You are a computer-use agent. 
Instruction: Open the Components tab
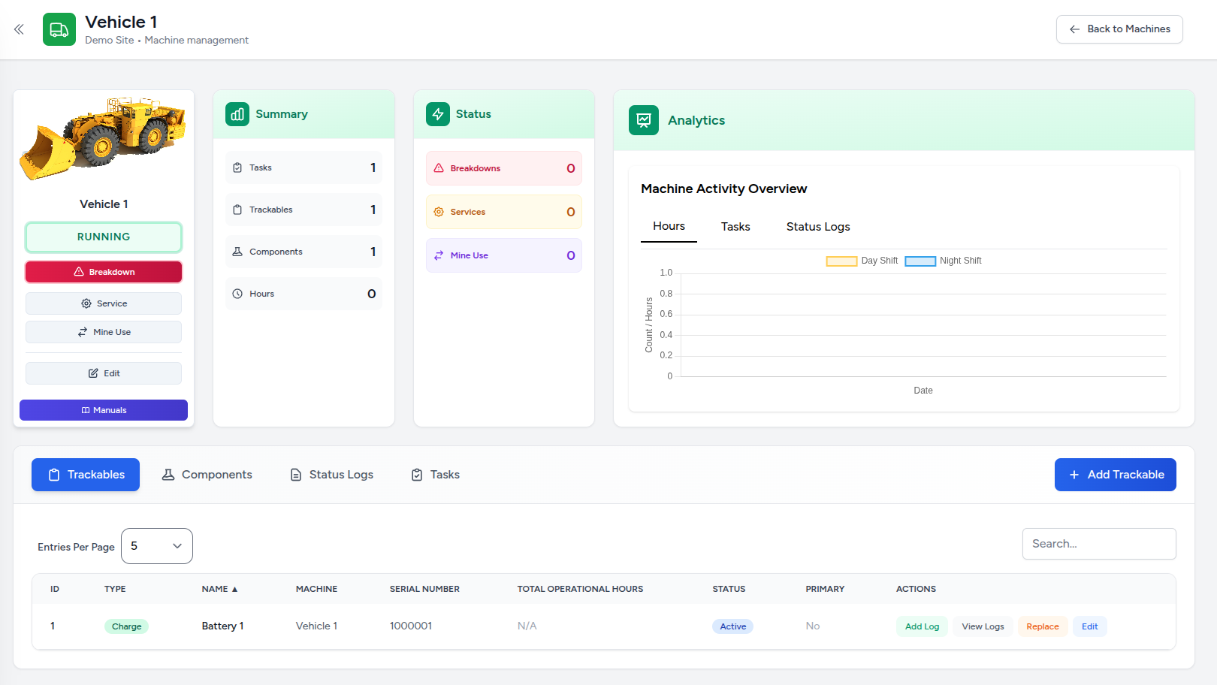207,475
